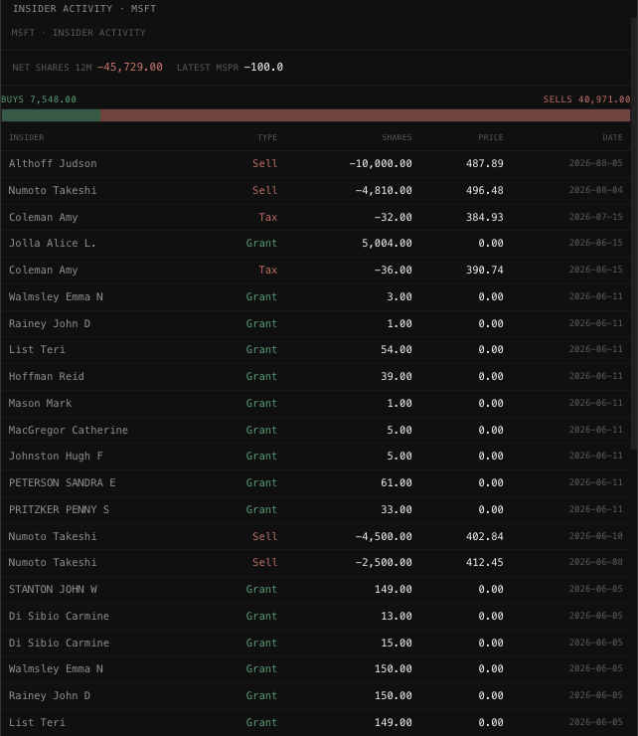Click the -10,000.00 shares value

(x=381, y=164)
